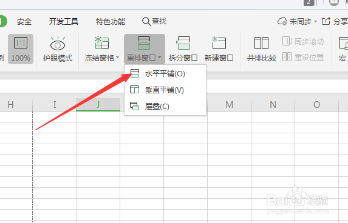348x223 pixels.
Task: Click the horizontal tile icon beside 水平平铺
Action: click(135, 73)
